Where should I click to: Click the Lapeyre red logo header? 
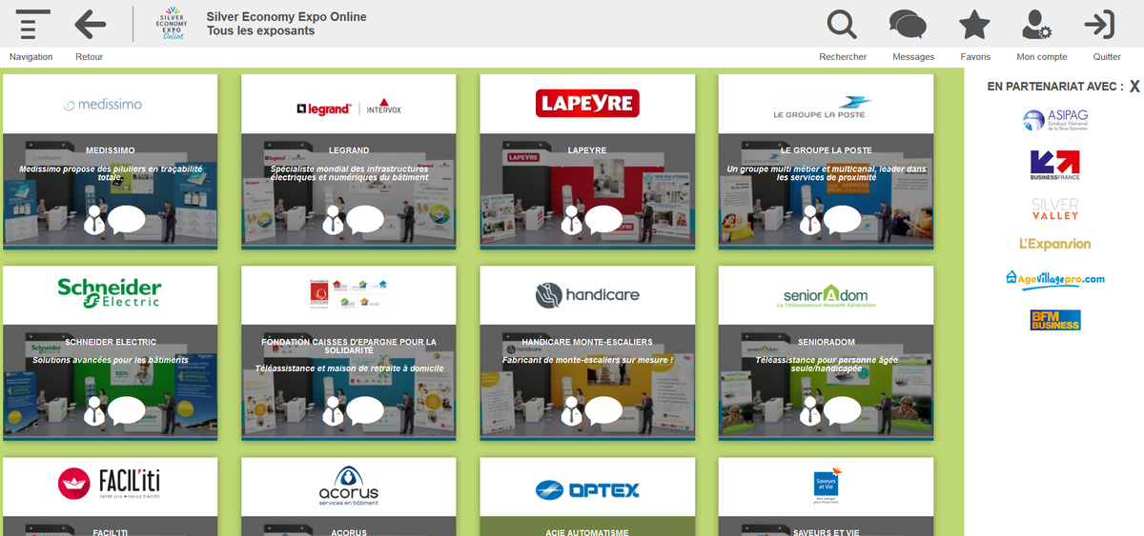click(x=587, y=103)
